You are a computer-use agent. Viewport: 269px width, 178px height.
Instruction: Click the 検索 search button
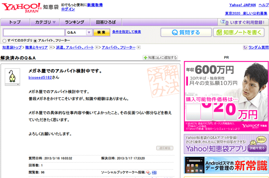(102, 32)
